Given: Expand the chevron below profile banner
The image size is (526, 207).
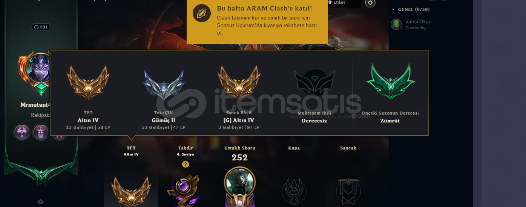Looking at the screenshot, I should 41,202.
